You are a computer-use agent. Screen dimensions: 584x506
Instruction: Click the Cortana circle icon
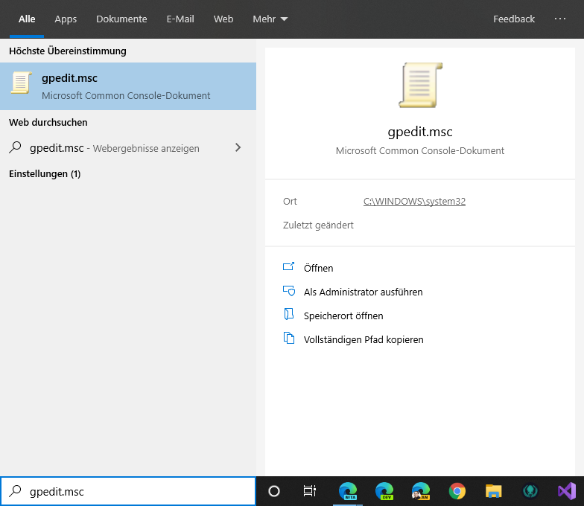(x=274, y=491)
